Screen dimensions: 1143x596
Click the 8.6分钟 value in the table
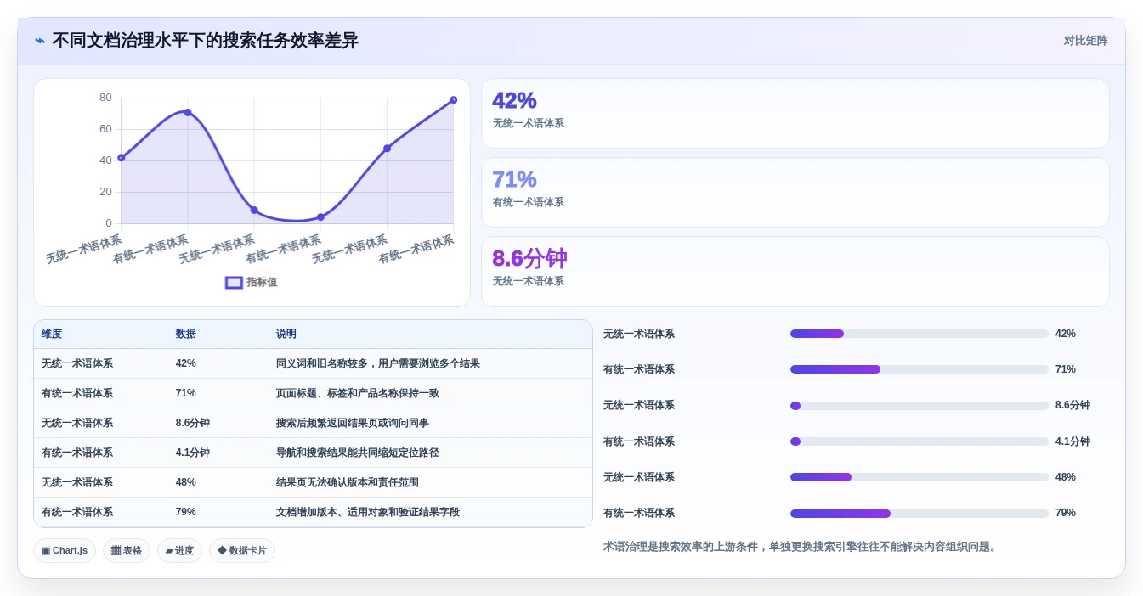point(193,423)
